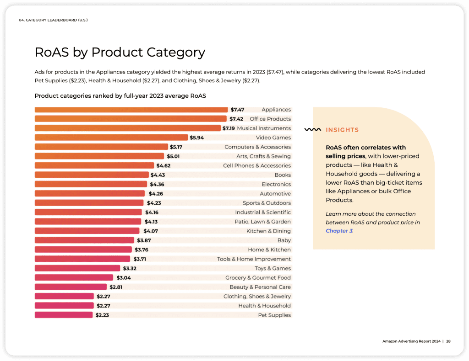The width and height of the screenshot is (469, 361).
Task: Click the Kitchen & Dining label
Action: coord(268,231)
